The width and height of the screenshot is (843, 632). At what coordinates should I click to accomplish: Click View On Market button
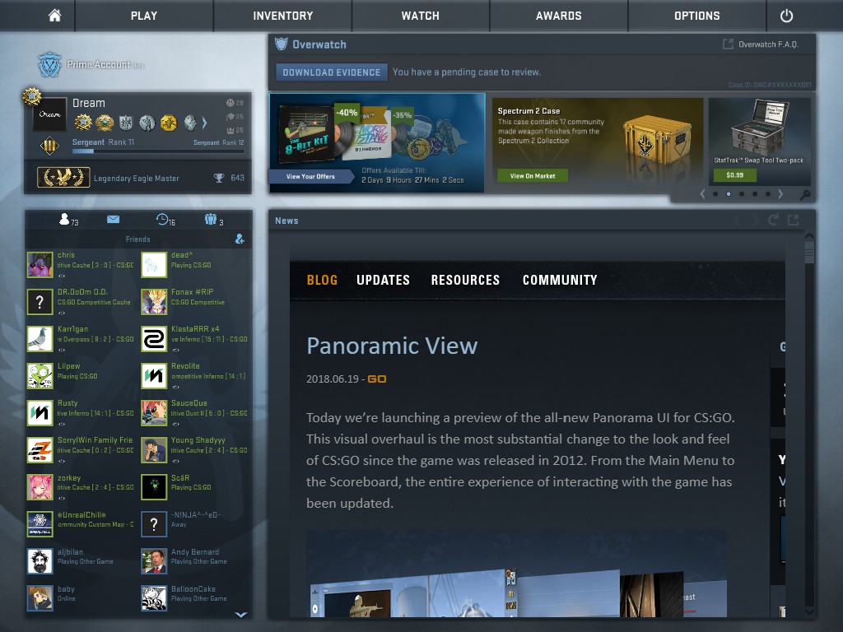click(x=533, y=176)
